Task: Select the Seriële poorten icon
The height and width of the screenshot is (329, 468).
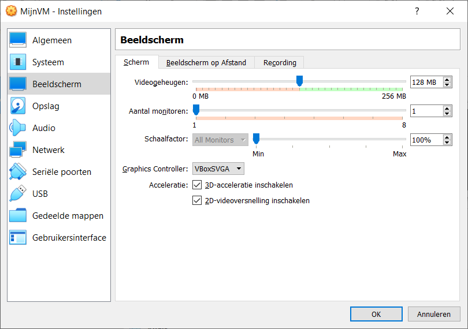Action: (x=18, y=172)
